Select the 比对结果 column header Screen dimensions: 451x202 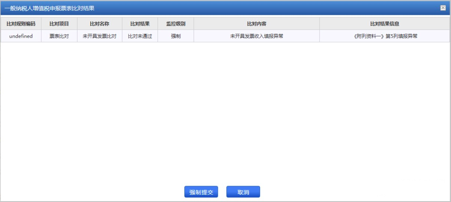click(140, 24)
